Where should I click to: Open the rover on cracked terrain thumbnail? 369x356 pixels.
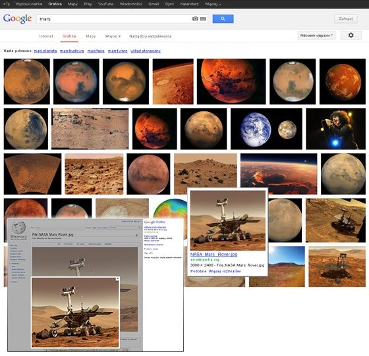coord(335,220)
